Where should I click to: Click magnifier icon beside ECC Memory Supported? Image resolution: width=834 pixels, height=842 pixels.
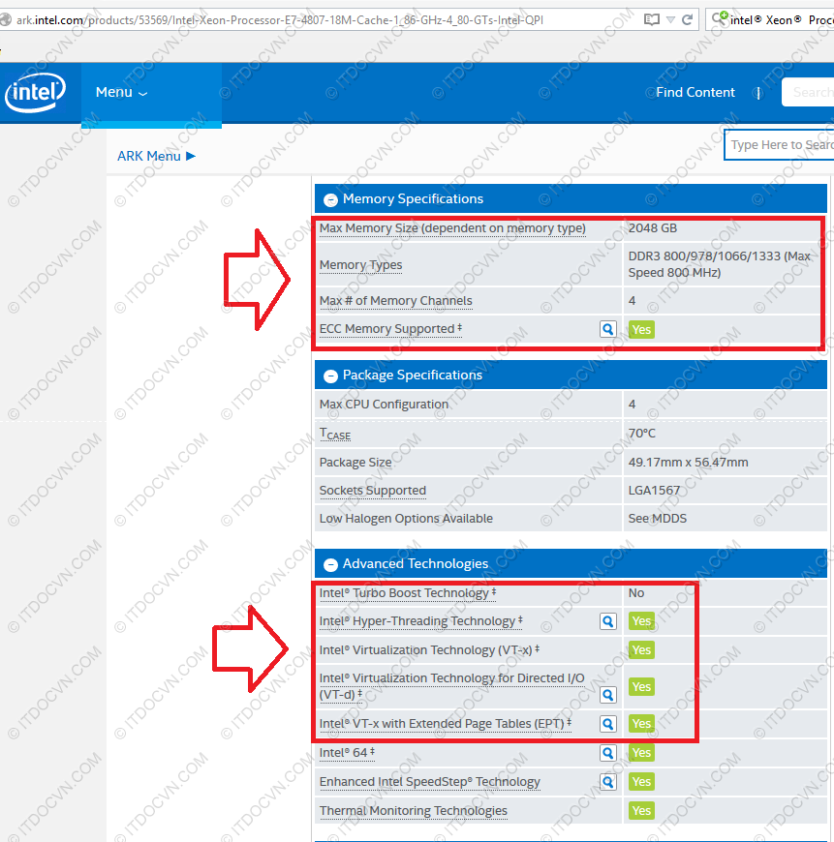click(x=607, y=329)
